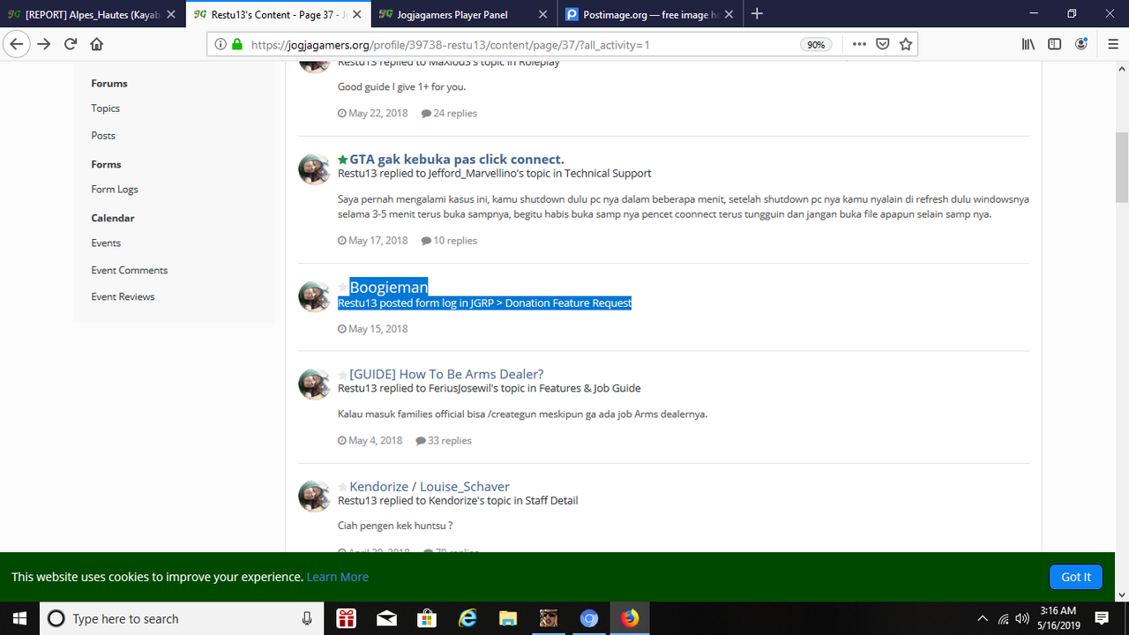Viewport: 1129px width, 635px height.
Task: Open a new browser tab with the plus button
Action: pos(757,14)
